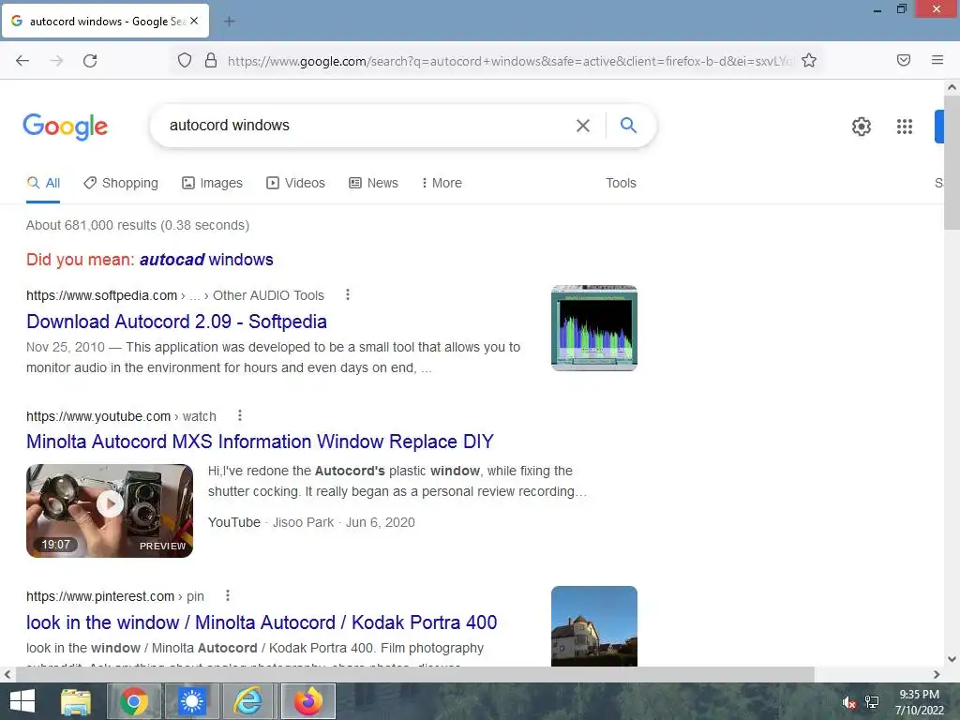Click the pinterest.com pin breadcrumb URL
Image resolution: width=960 pixels, height=720 pixels.
click(x=115, y=596)
